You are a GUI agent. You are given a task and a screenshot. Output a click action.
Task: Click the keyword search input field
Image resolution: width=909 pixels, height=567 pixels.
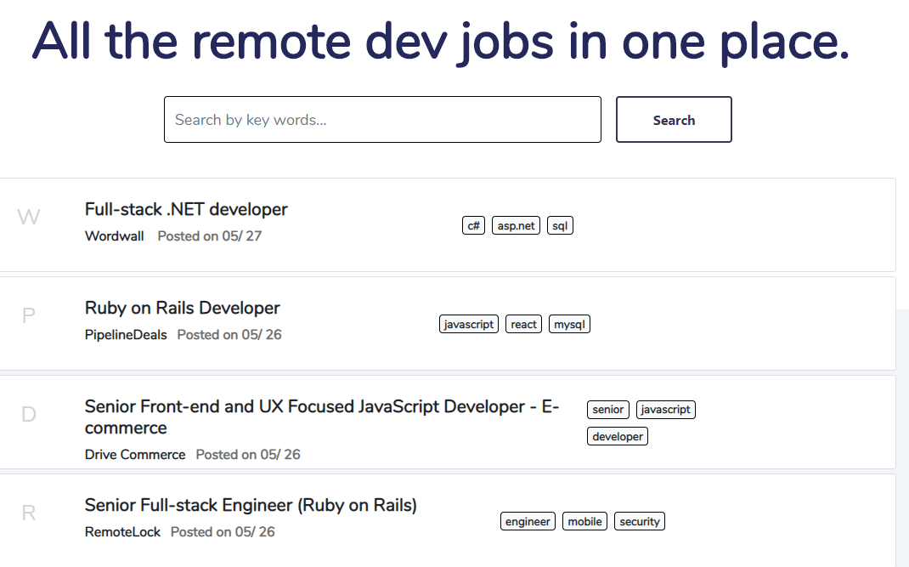(x=382, y=120)
